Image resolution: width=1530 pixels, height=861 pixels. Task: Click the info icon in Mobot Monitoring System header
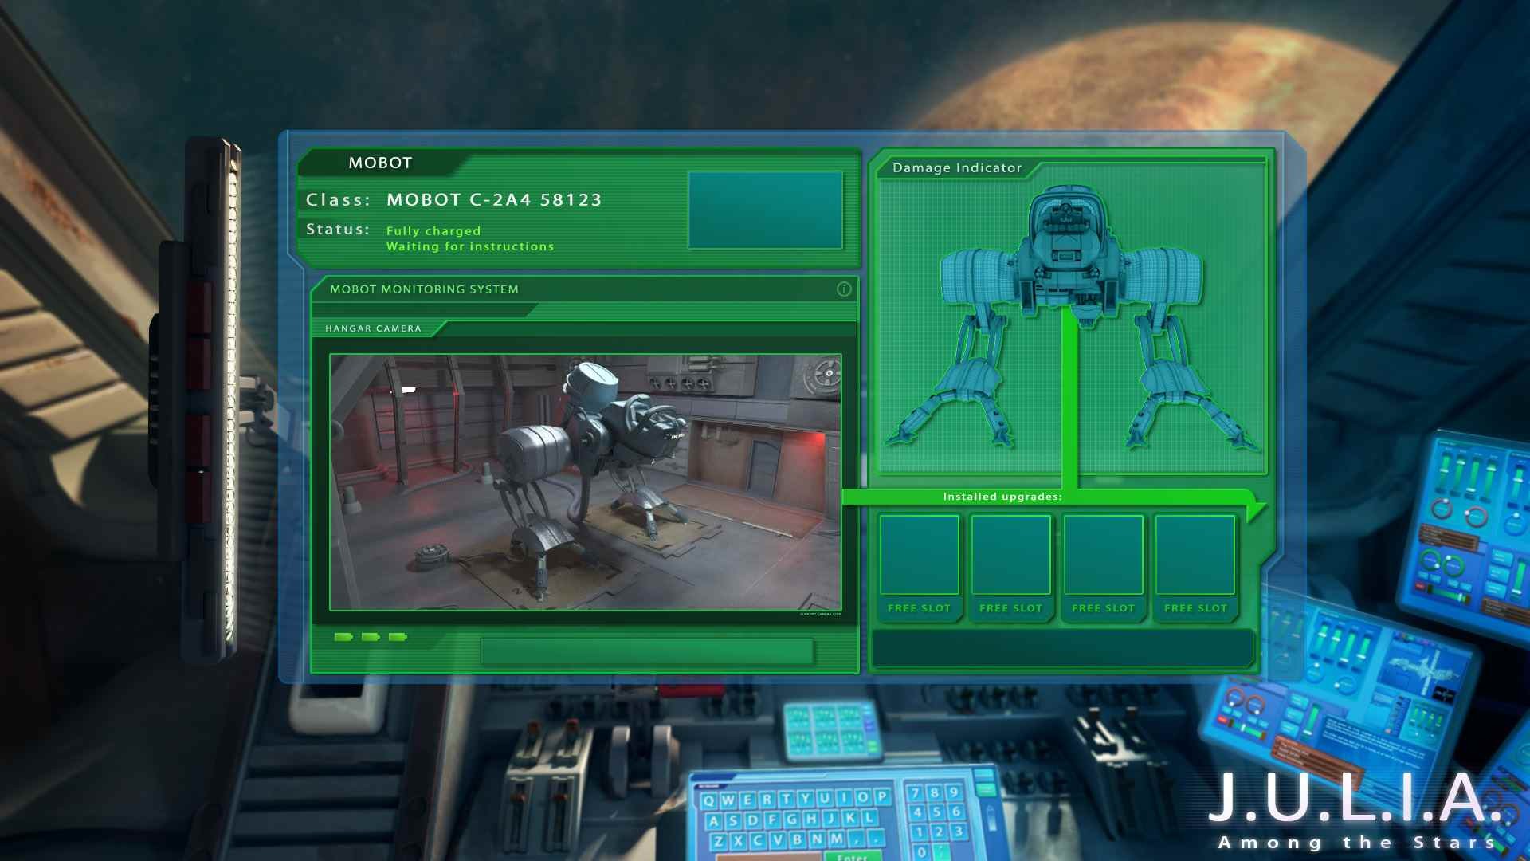tap(844, 289)
